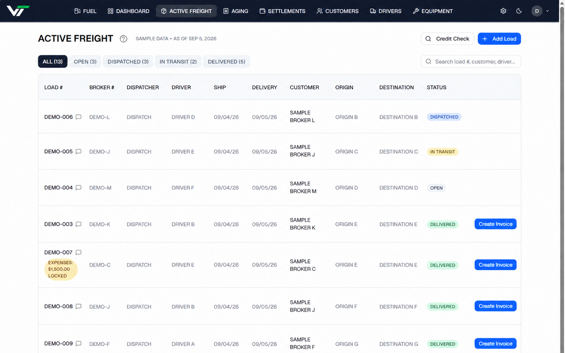Image resolution: width=565 pixels, height=353 pixels.
Task: Select the ALL (13) filter tab
Action: (53, 62)
